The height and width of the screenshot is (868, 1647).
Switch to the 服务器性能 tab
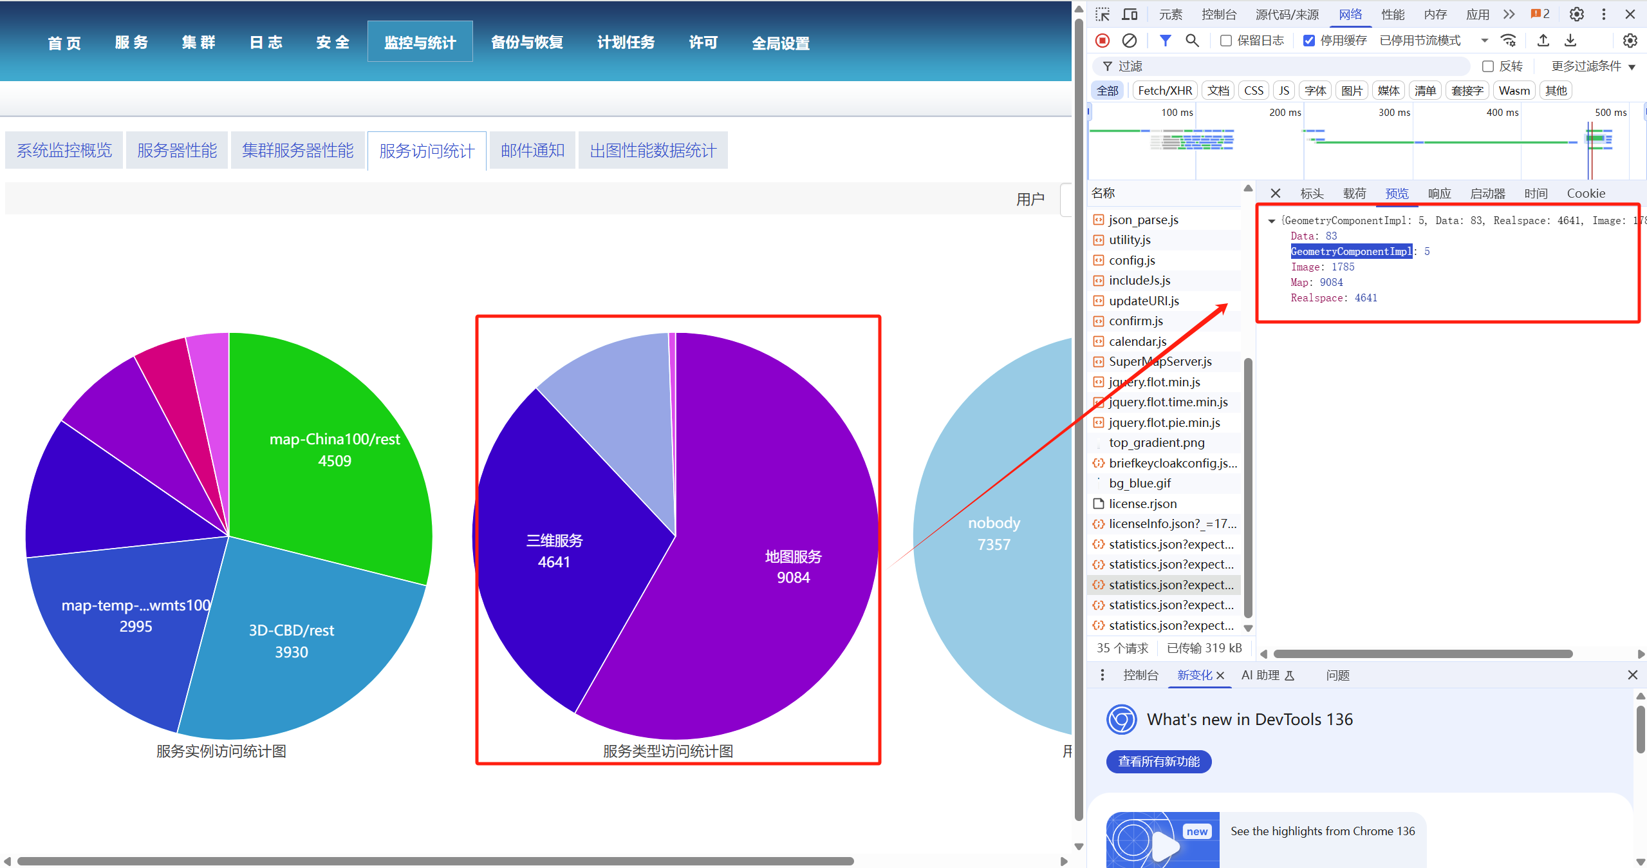(x=177, y=151)
